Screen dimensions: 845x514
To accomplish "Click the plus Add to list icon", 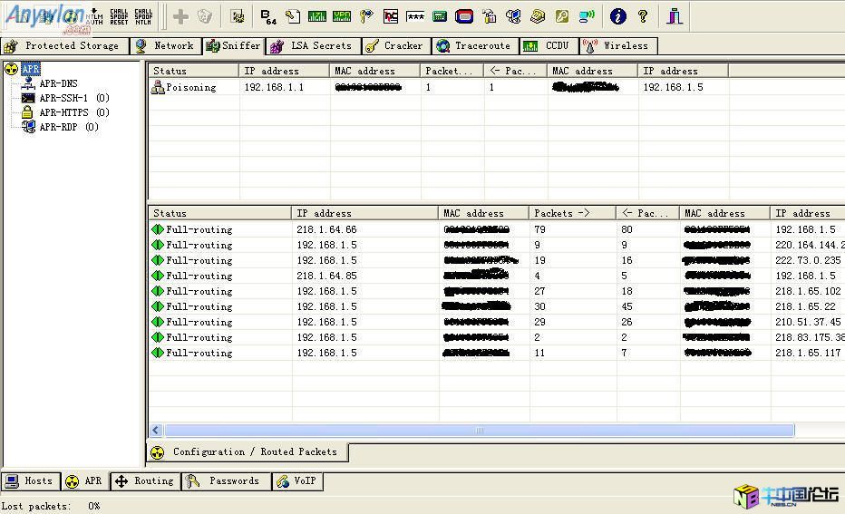I will (x=180, y=16).
